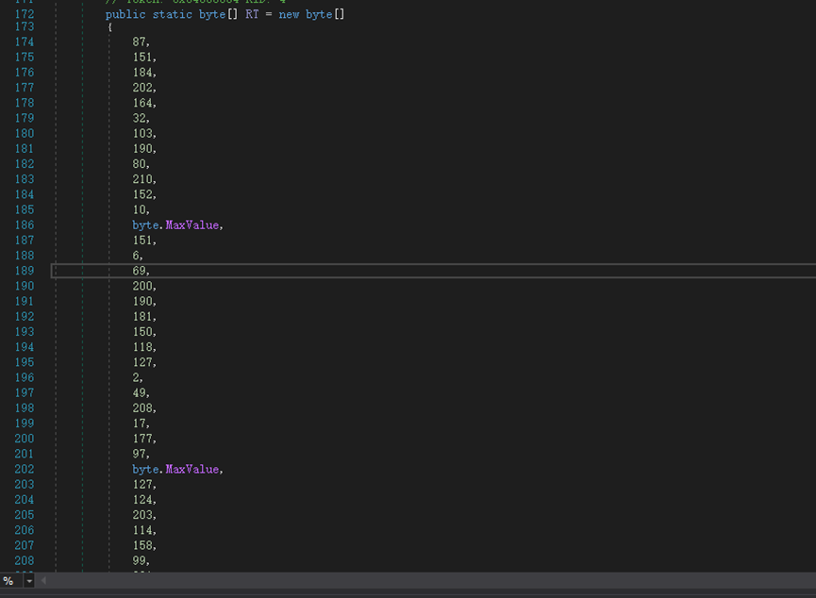
Task: Select value 200 on line 190
Action: click(142, 286)
